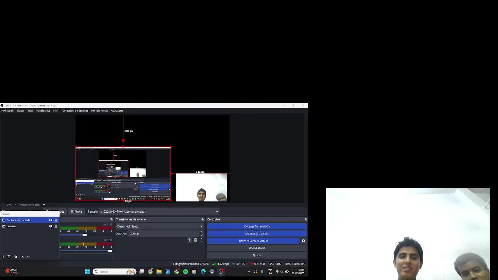Undock the audio mixer panel
Image resolution: width=498 pixels, height=280 pixels.
[111, 219]
